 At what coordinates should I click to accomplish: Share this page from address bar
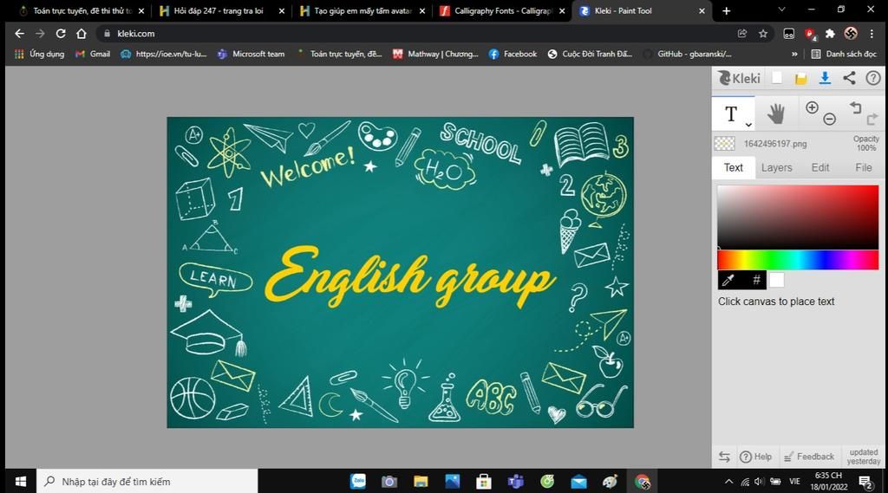(x=742, y=34)
